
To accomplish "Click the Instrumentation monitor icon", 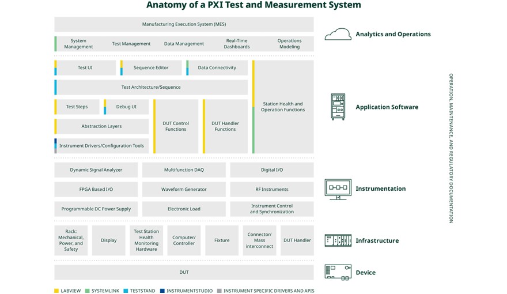I will (338, 189).
